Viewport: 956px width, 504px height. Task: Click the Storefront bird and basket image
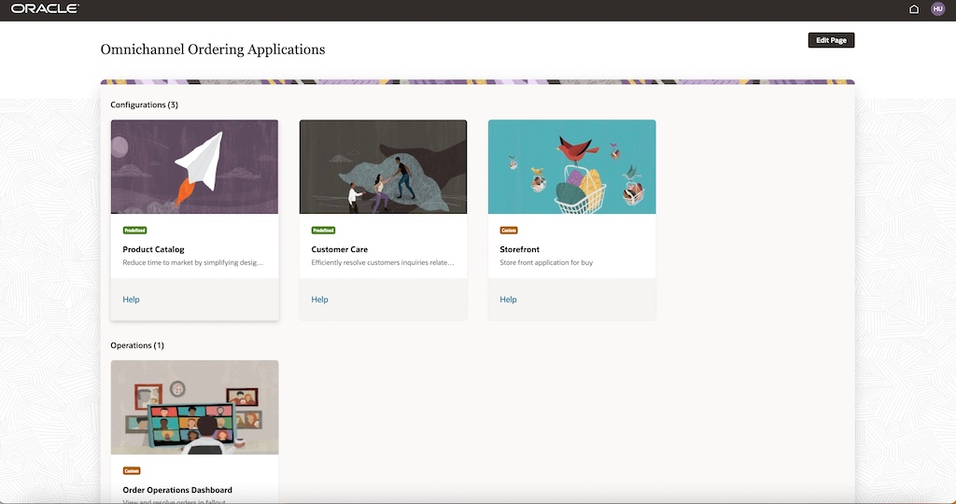click(x=571, y=166)
